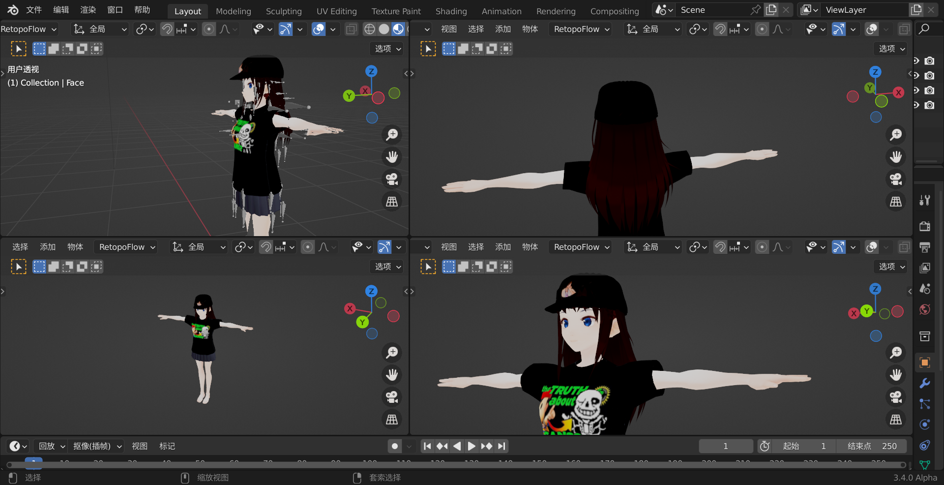This screenshot has height=485, width=944.
Task: Click the zoom magnifier gizmo in top-left viewport
Action: 392,134
